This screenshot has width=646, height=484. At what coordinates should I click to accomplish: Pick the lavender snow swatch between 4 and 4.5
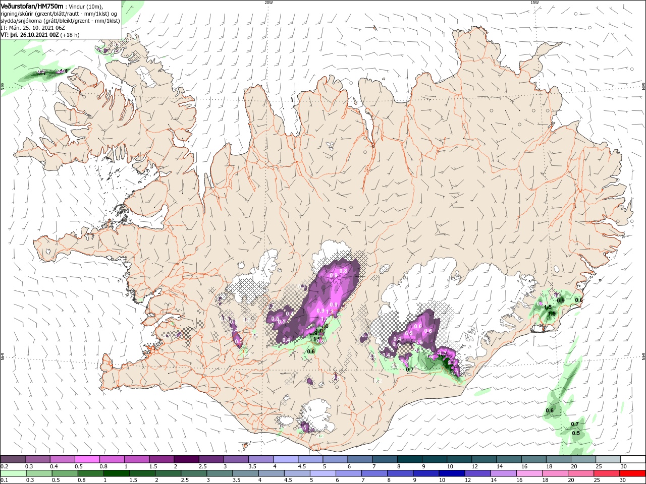pos(286,459)
